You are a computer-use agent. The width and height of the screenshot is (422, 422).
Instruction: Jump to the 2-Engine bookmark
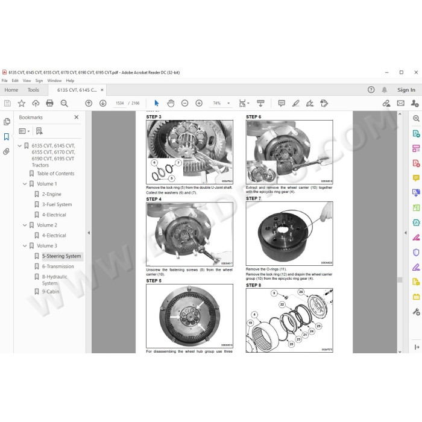51,194
